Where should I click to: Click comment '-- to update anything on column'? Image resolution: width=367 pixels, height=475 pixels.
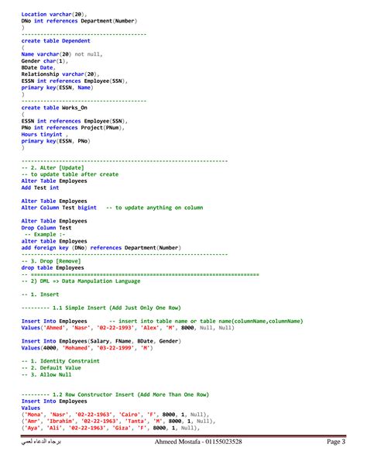click(155, 208)
